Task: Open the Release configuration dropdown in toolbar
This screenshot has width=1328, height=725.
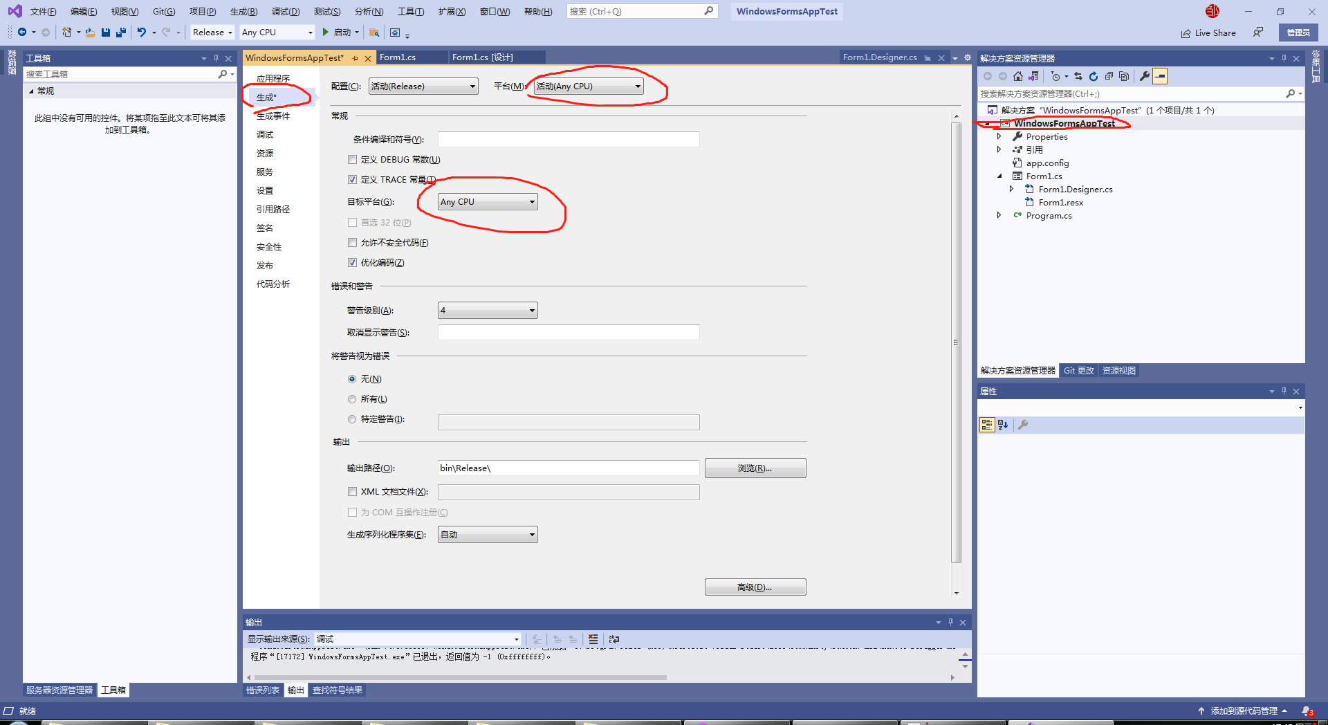Action: 212,33
